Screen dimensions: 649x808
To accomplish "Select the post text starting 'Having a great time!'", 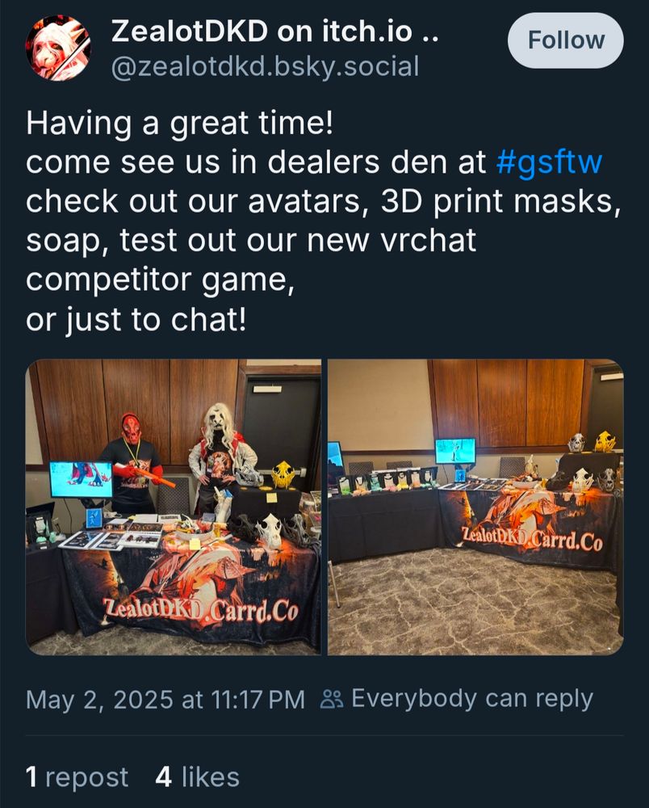I will click(324, 221).
